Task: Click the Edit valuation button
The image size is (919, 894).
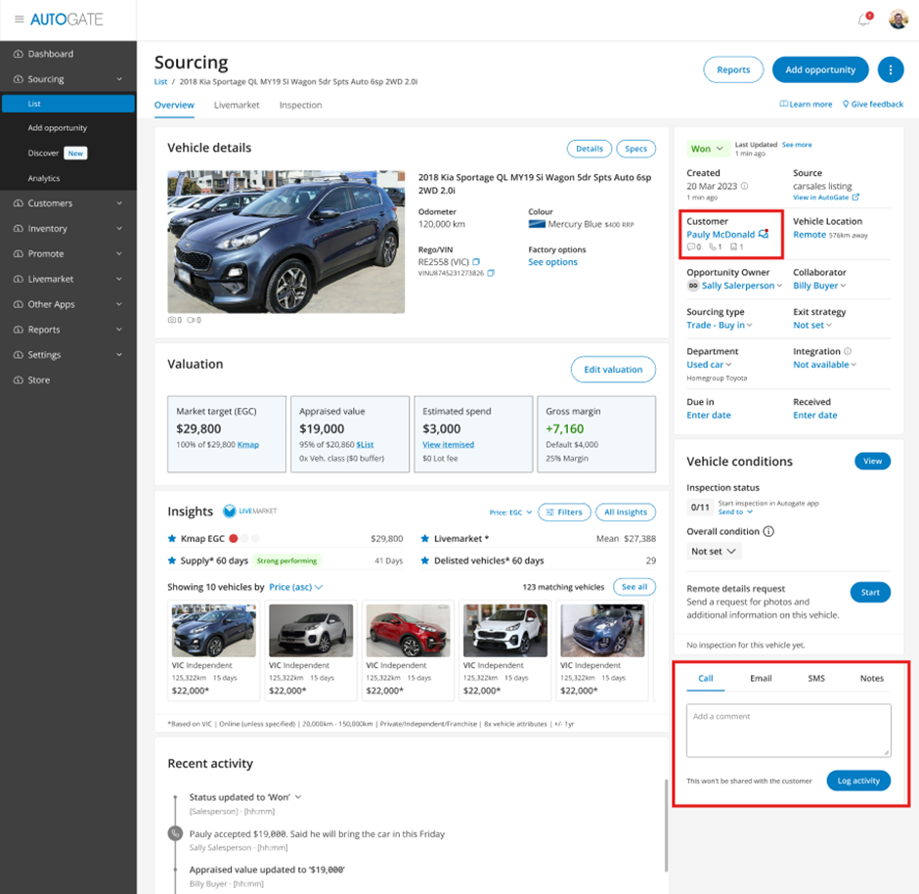Action: (x=613, y=370)
